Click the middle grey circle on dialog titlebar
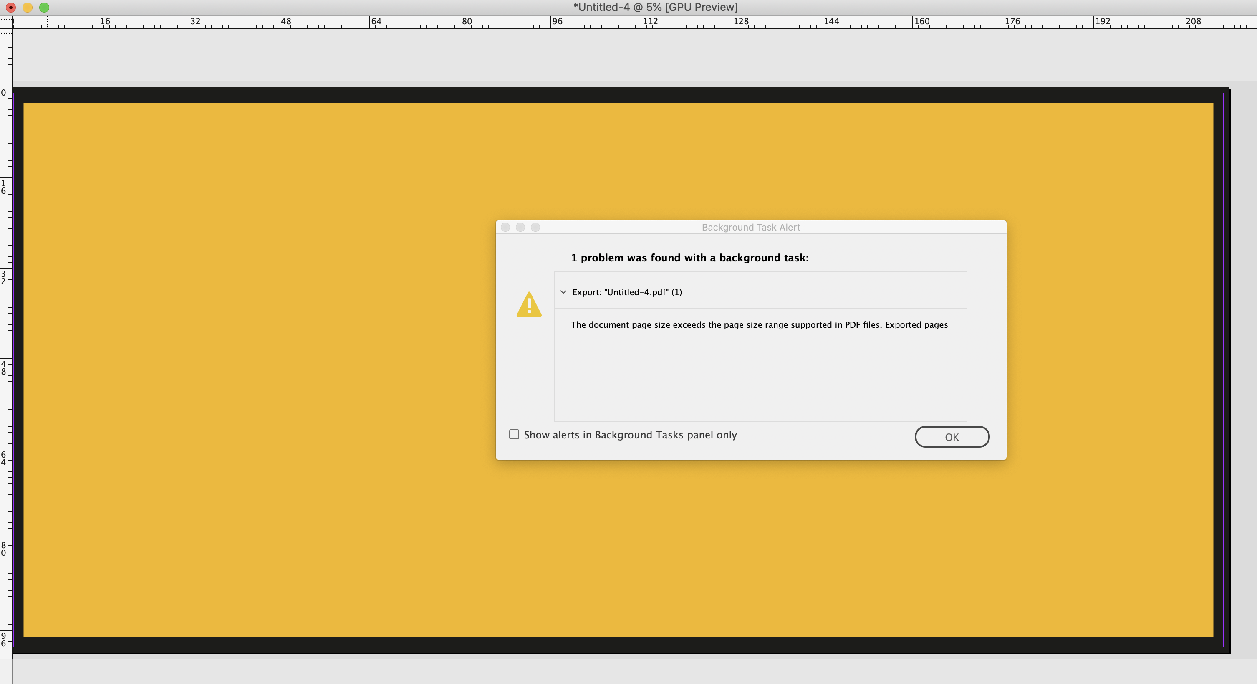This screenshot has height=684, width=1257. [520, 227]
